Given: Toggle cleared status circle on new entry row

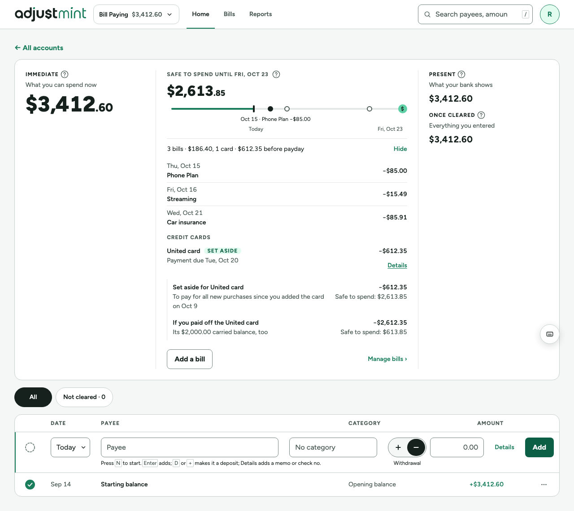Looking at the screenshot, I should coord(30,447).
